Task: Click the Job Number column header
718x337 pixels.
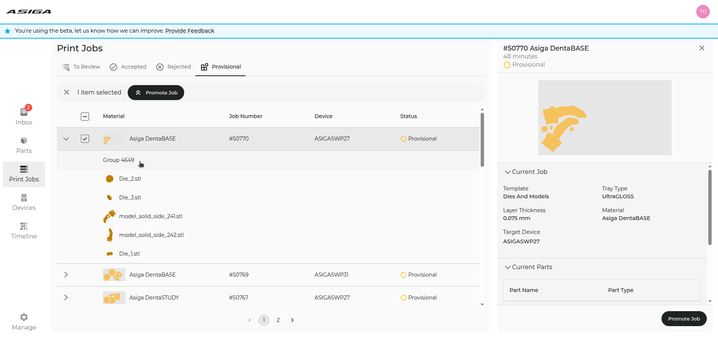Action: [x=246, y=116]
